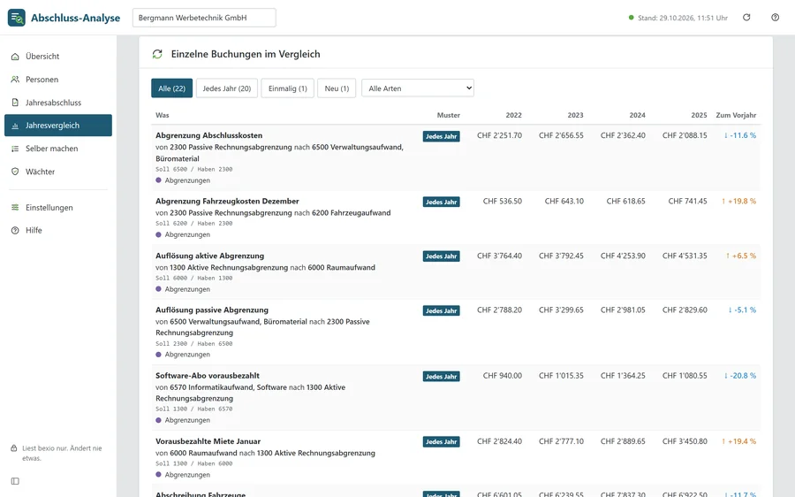The height and width of the screenshot is (497, 795).
Task: Click the '+19.4 %' change value
Action: click(x=742, y=441)
